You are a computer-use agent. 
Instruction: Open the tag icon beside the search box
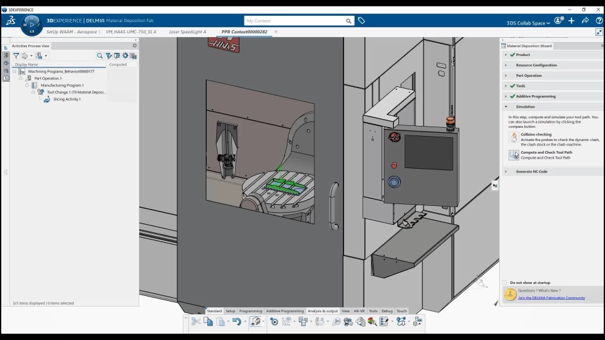[361, 21]
